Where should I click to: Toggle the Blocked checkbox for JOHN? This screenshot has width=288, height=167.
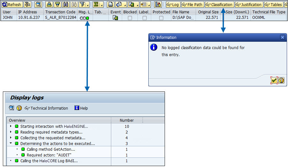coord(130,18)
